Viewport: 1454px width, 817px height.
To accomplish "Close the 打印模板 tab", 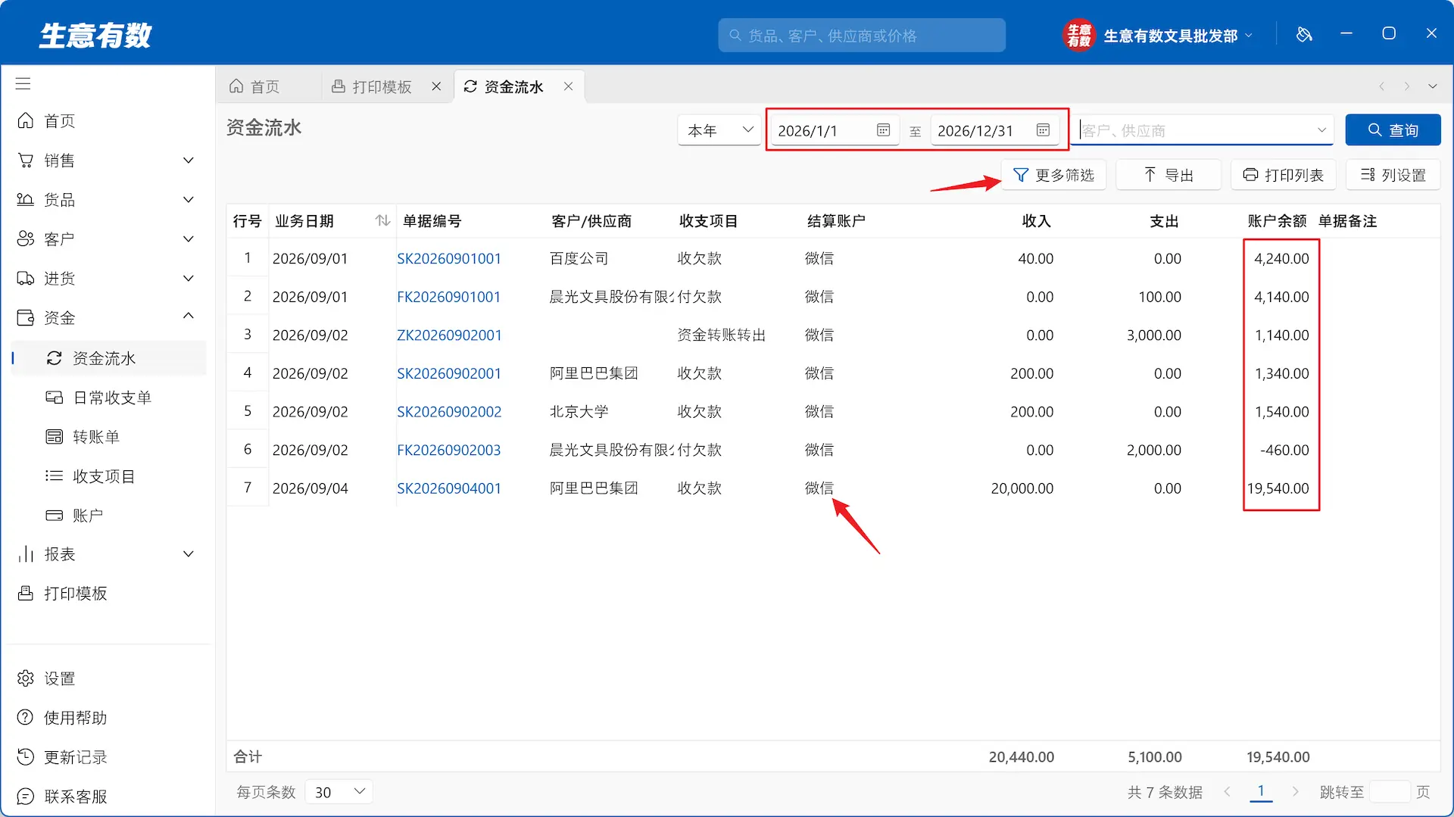I will [x=436, y=86].
